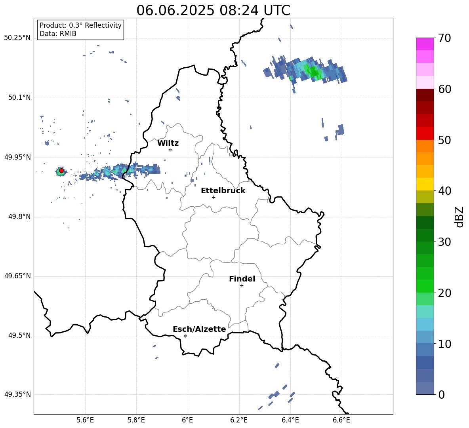Click the 5.8°E longitude label

(x=136, y=420)
